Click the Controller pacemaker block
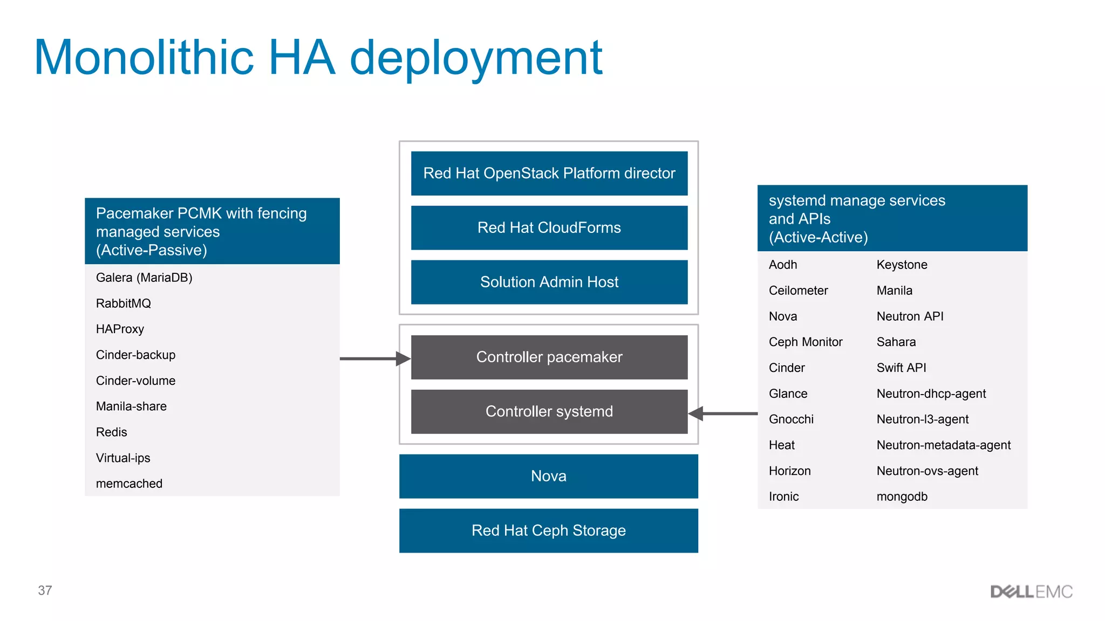 pyautogui.click(x=549, y=357)
